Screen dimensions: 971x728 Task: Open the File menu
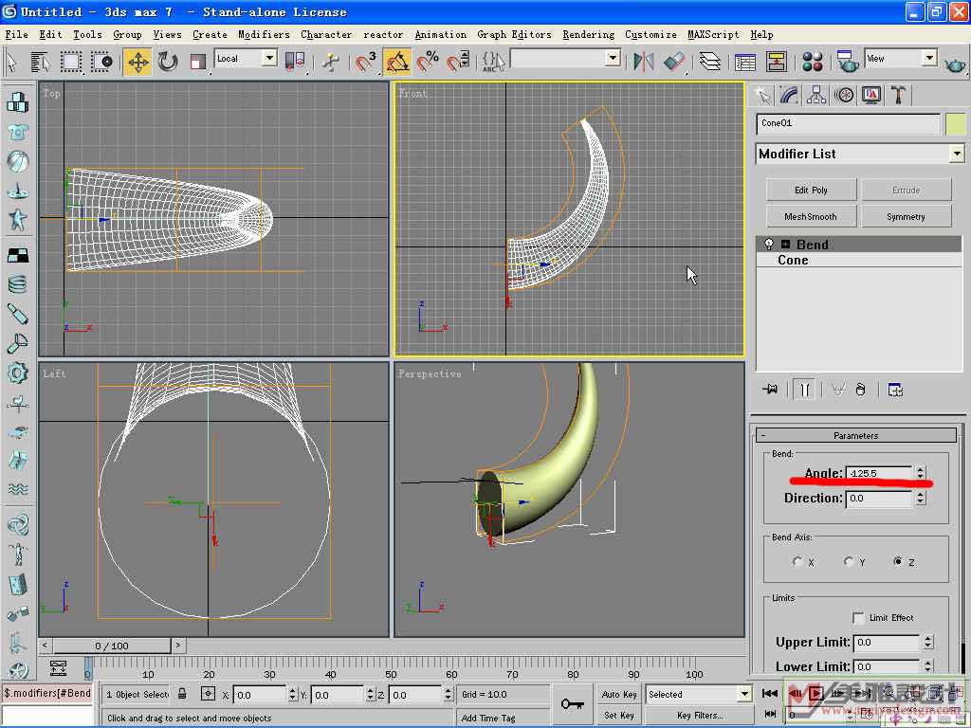coord(17,35)
